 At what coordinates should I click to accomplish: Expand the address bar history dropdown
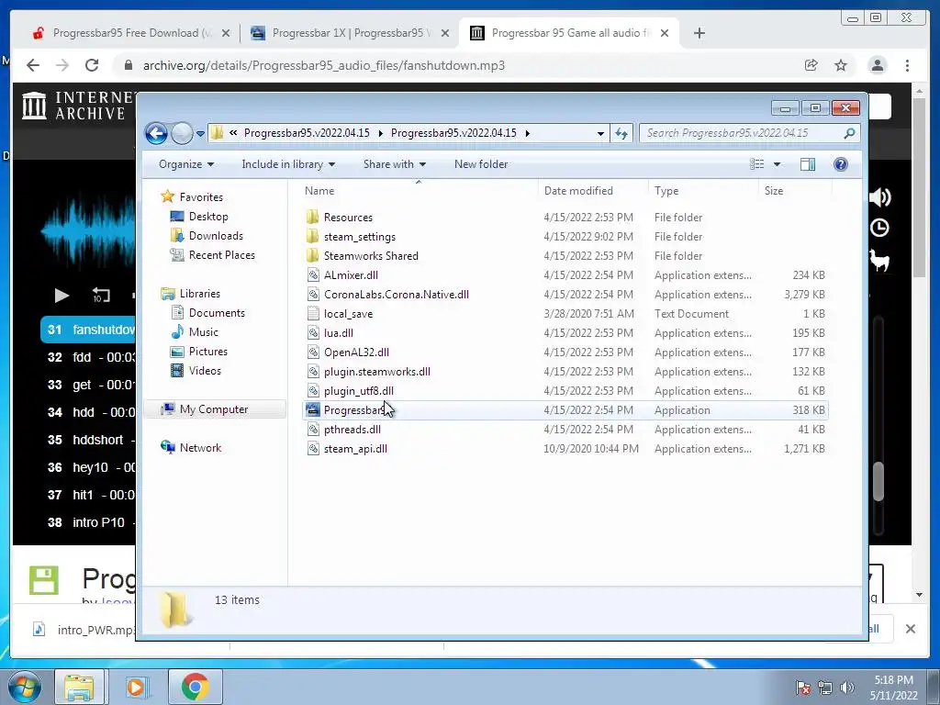pos(600,134)
